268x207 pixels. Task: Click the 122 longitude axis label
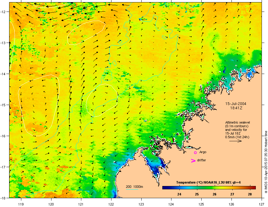point(111,204)
